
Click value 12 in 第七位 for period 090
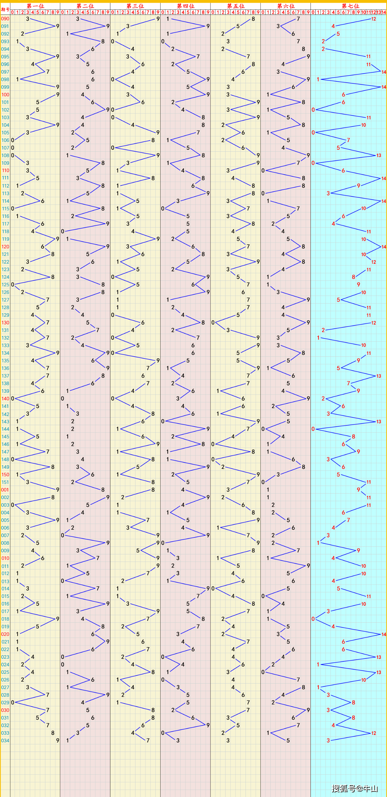click(374, 19)
